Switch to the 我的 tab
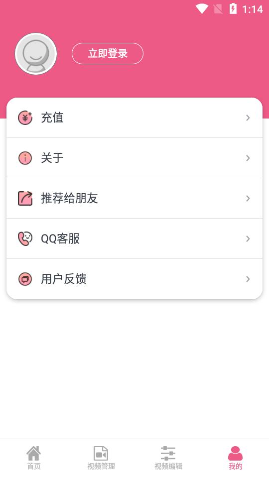This screenshot has width=269, height=478. click(236, 458)
